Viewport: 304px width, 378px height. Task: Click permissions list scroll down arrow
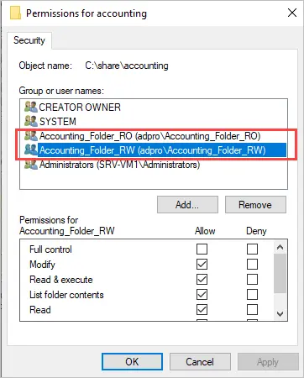280,313
